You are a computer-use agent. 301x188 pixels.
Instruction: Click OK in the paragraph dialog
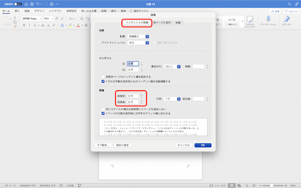click(203, 145)
